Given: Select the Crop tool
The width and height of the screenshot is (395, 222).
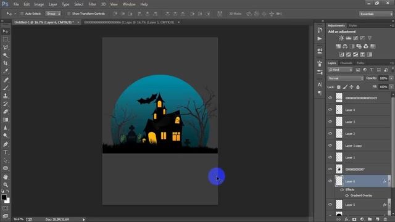Looking at the screenshot, I should tap(6, 63).
